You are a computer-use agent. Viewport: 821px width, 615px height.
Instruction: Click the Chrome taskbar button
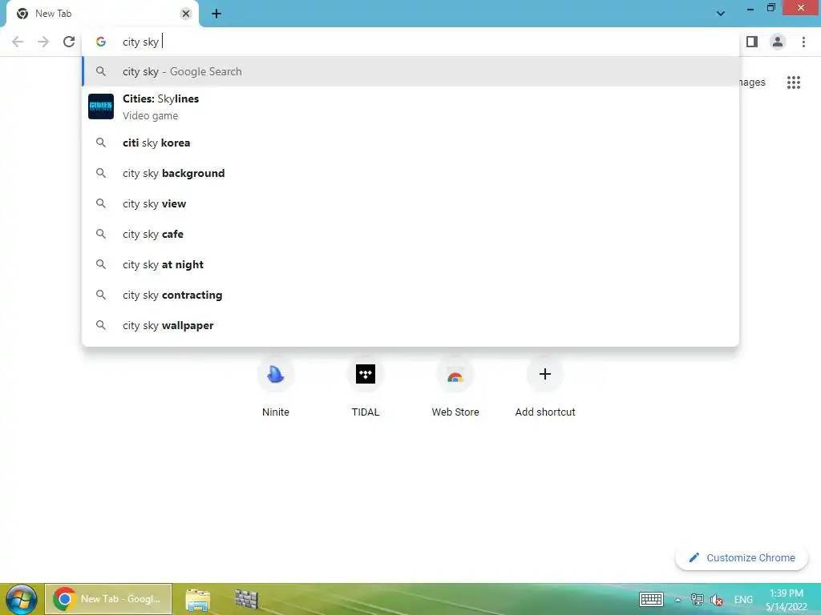pyautogui.click(x=108, y=599)
